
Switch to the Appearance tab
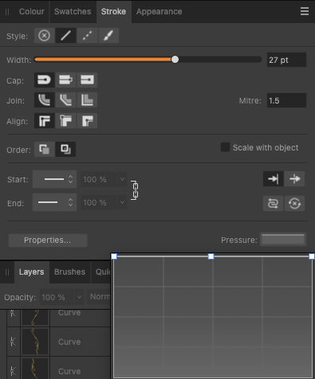coord(159,11)
